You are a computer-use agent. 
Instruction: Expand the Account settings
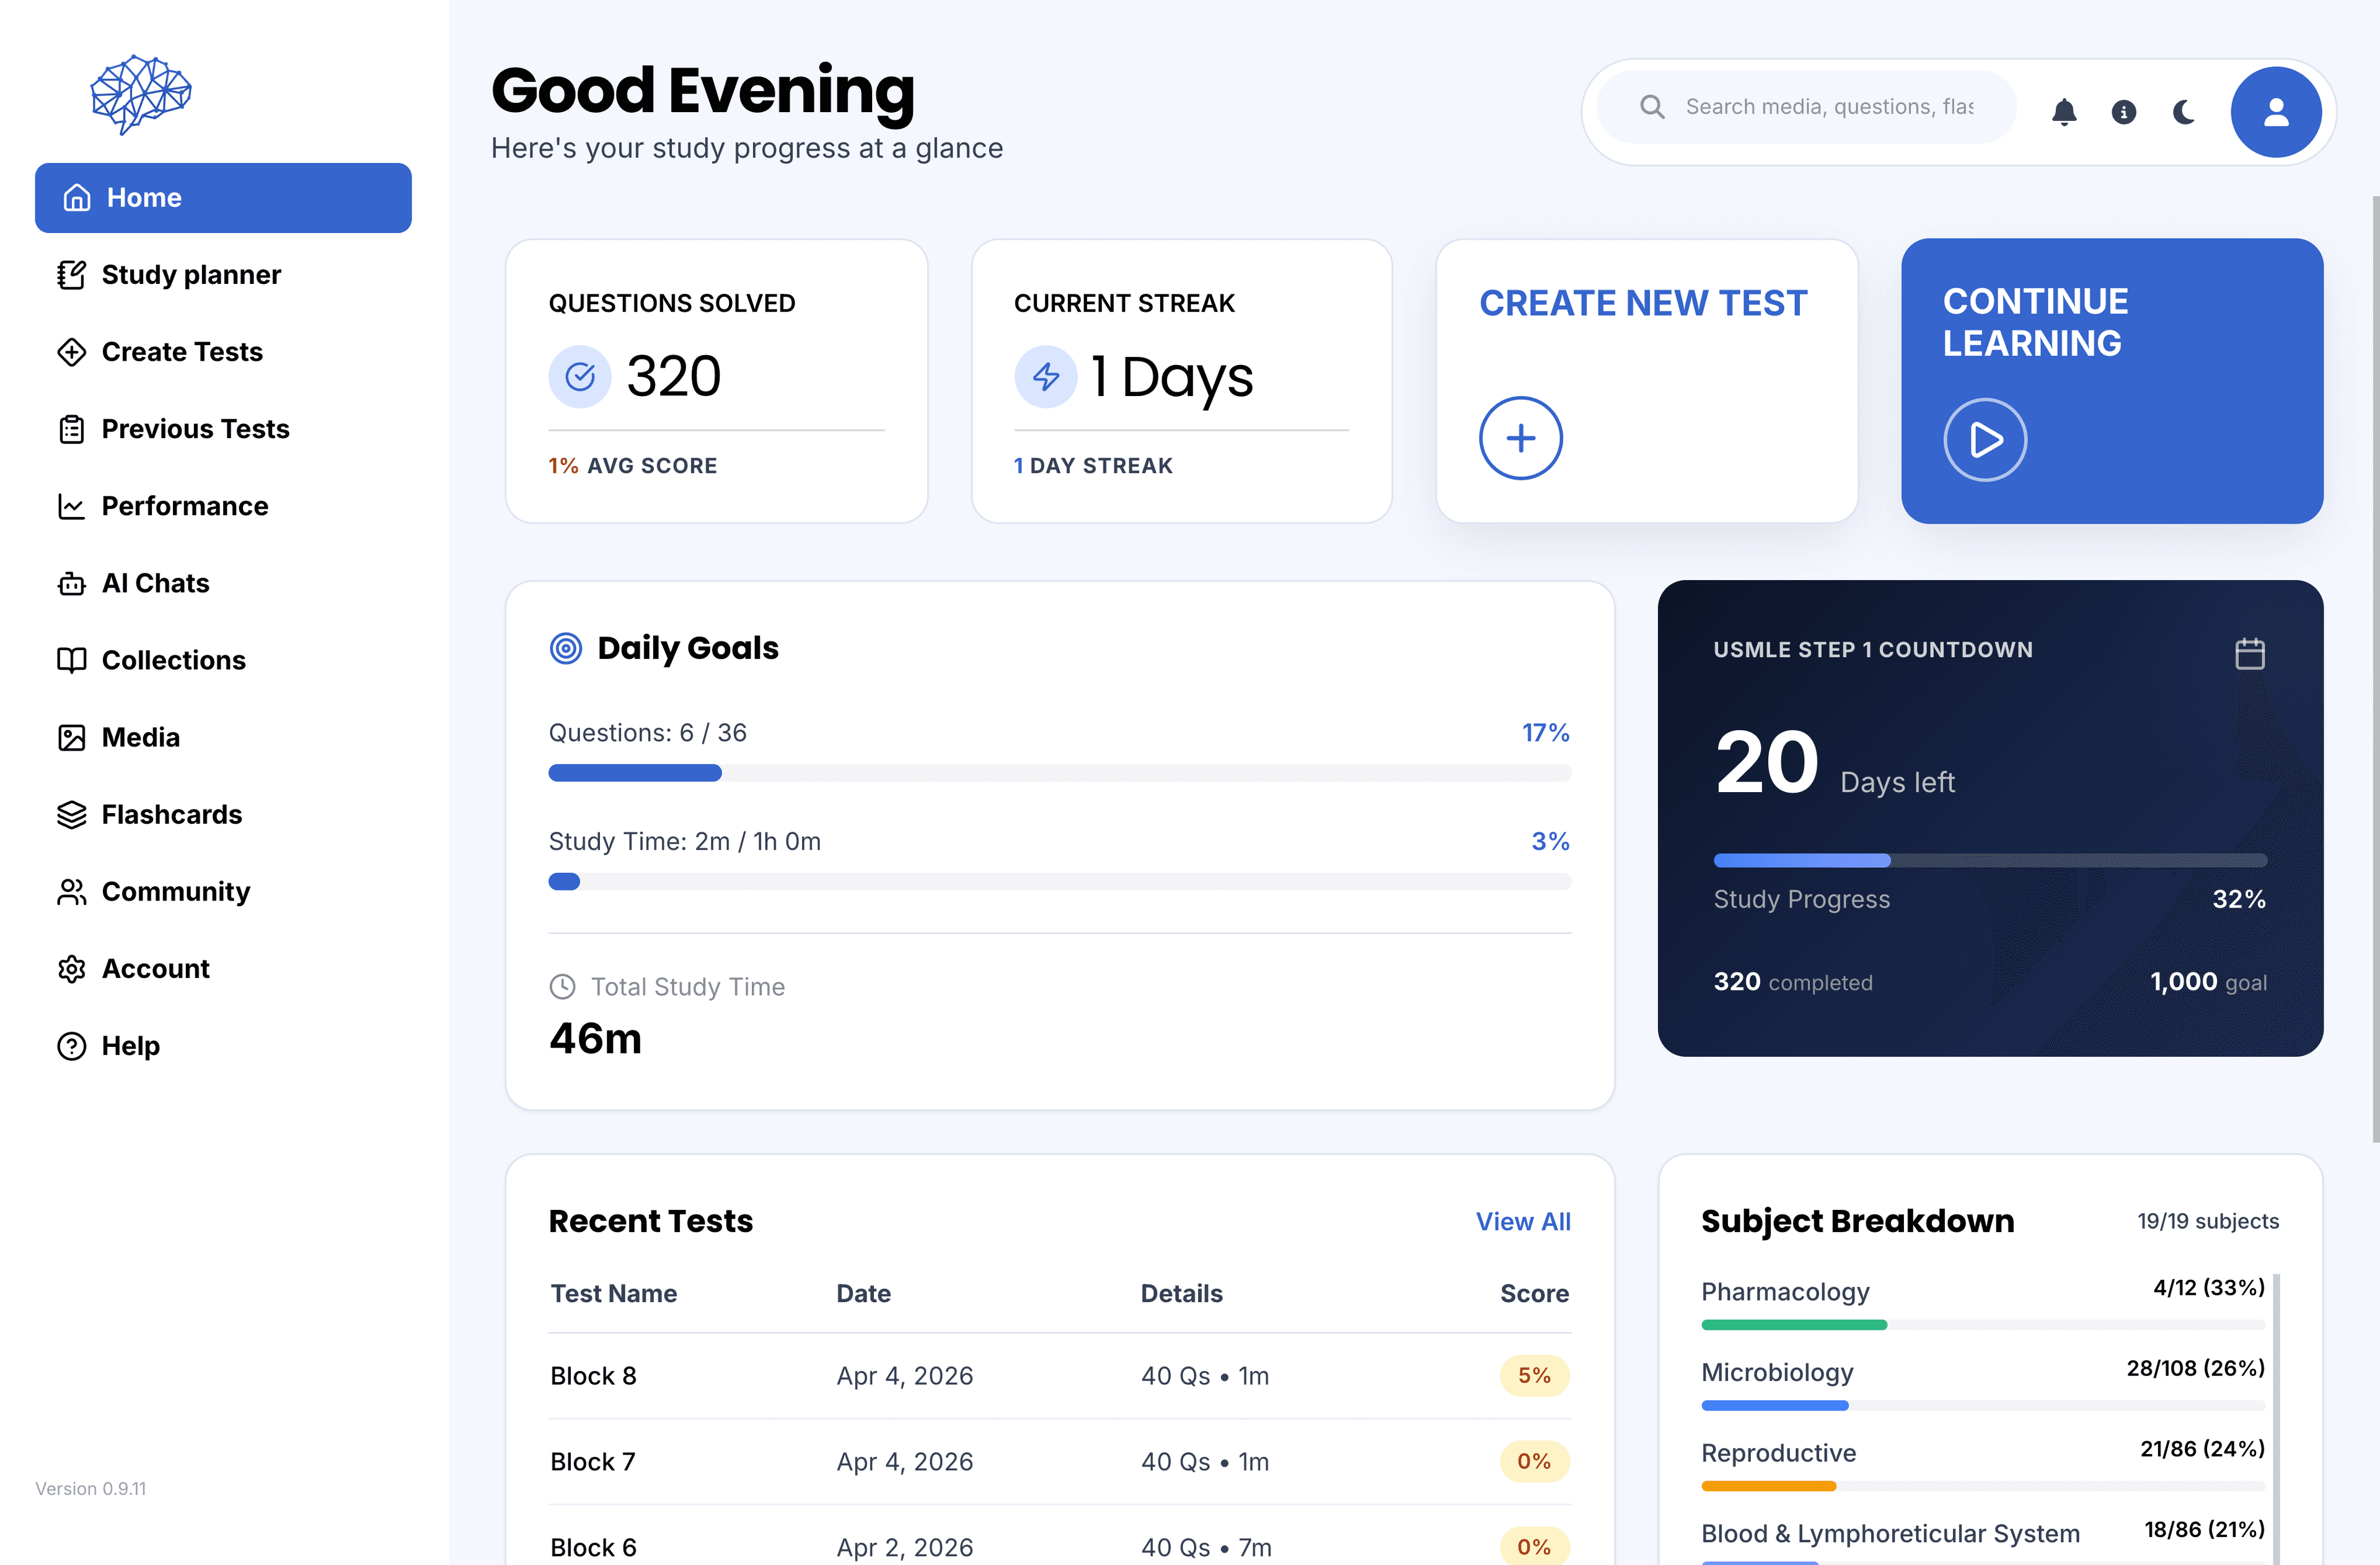(x=155, y=968)
